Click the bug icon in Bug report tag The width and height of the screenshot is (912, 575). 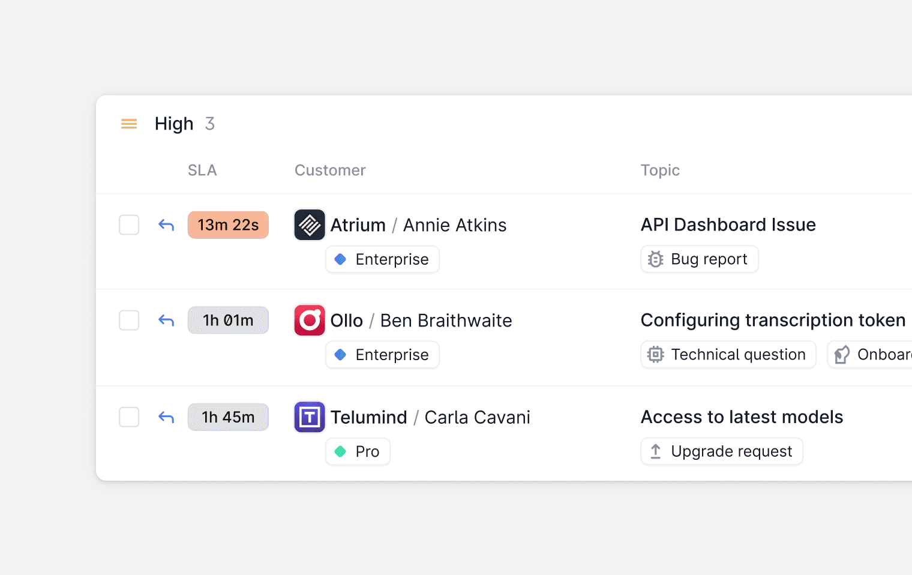point(656,259)
